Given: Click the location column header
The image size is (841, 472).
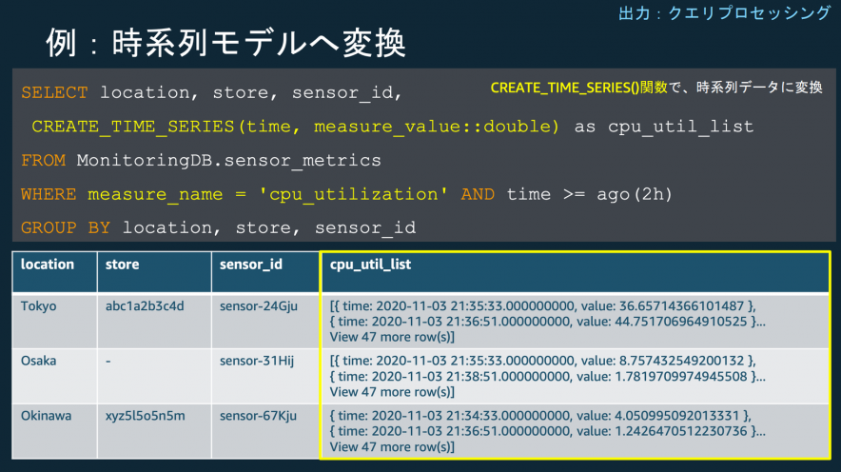Looking at the screenshot, I should pyautogui.click(x=48, y=265).
